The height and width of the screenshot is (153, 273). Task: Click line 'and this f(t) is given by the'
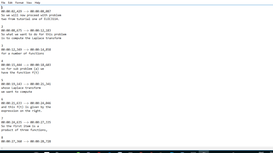[26, 107]
